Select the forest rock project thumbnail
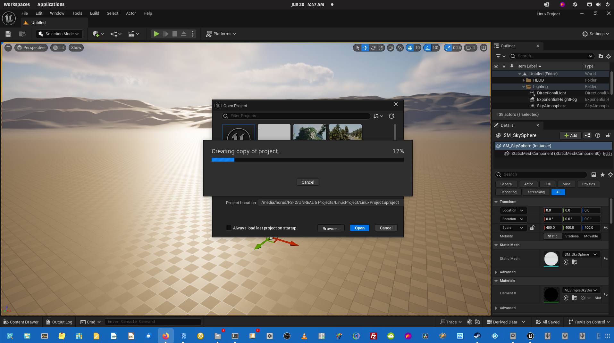 pos(310,132)
